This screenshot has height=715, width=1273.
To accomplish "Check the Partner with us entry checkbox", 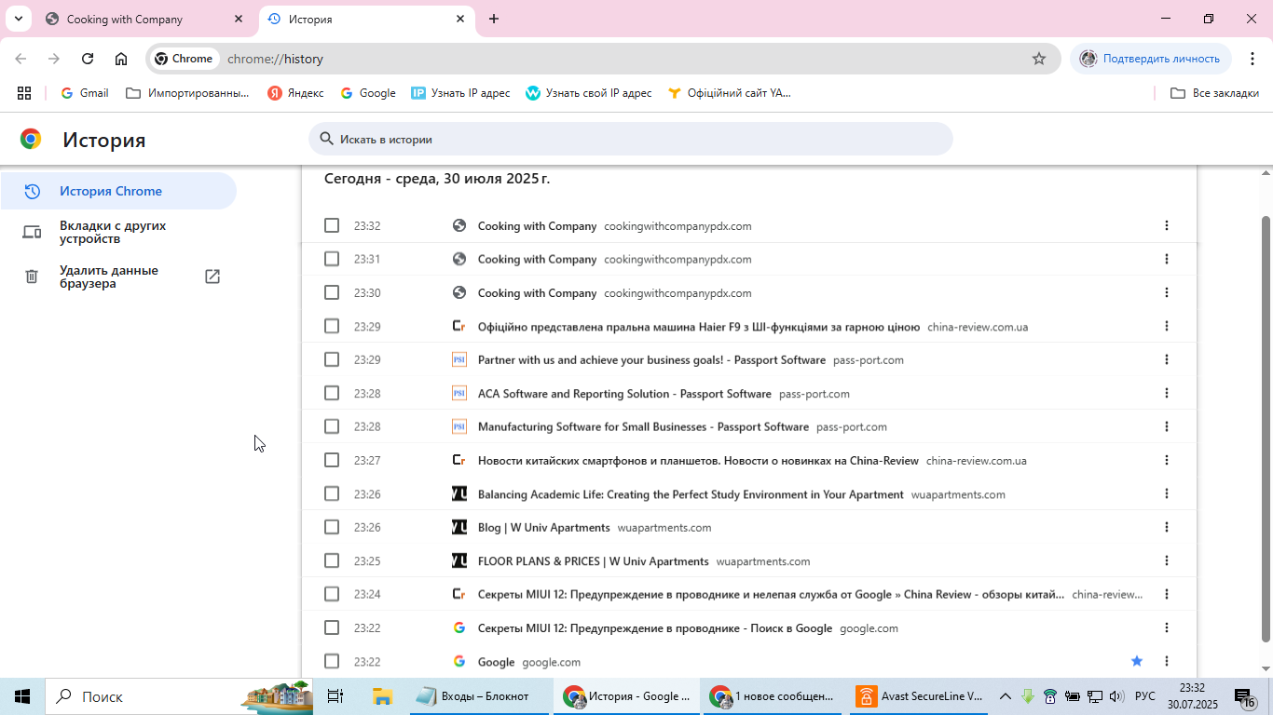I will pyautogui.click(x=332, y=359).
